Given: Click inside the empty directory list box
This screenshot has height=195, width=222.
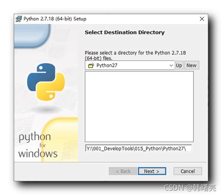Looking at the screenshot, I should [x=139, y=106].
